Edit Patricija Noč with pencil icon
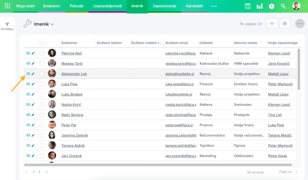The width and height of the screenshot is (308, 180). click(x=33, y=53)
